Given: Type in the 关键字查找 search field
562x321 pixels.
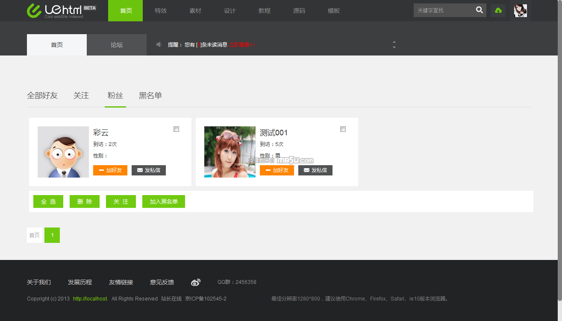Looking at the screenshot, I should coord(444,10).
